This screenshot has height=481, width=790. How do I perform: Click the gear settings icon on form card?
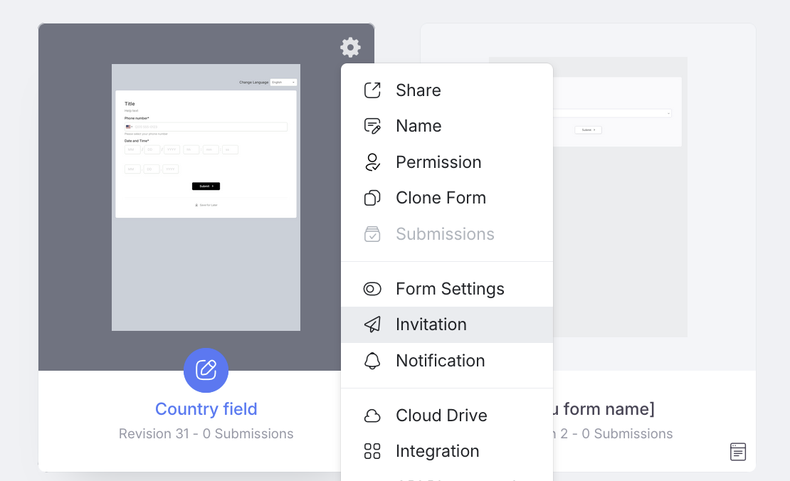pos(350,48)
